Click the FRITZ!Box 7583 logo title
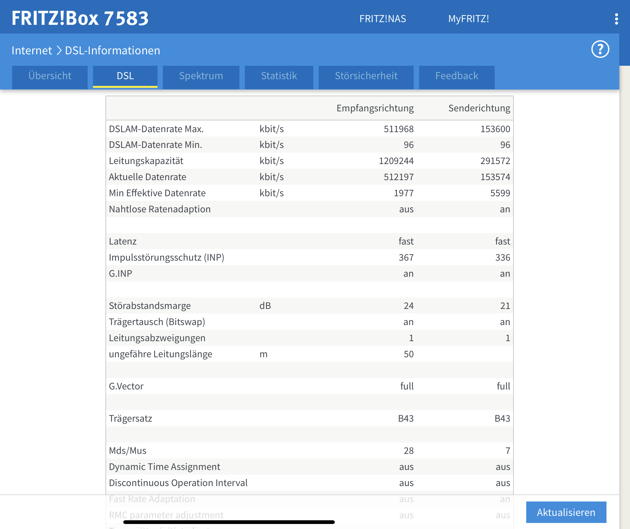630x529 pixels. tap(80, 18)
